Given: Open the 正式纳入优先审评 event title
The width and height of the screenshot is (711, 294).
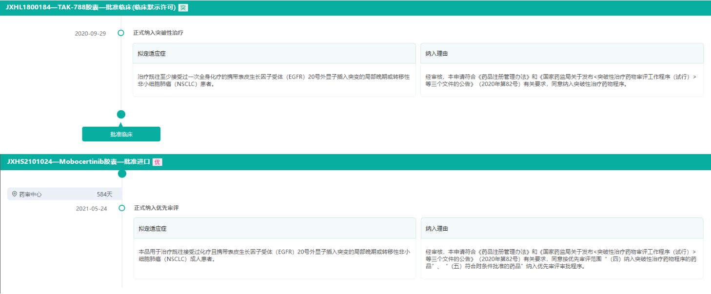Looking at the screenshot, I should pos(157,208).
